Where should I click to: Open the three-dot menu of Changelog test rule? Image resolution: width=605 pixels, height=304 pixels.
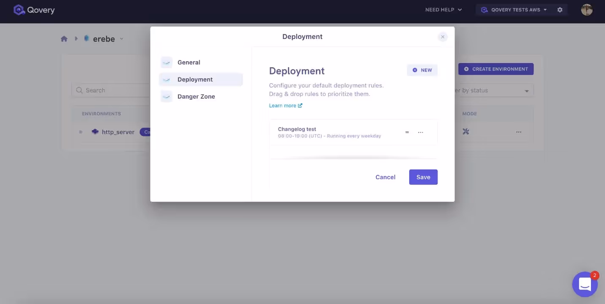pos(421,132)
